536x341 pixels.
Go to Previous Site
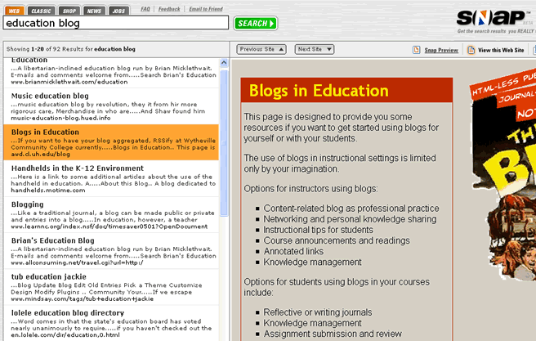tap(261, 49)
